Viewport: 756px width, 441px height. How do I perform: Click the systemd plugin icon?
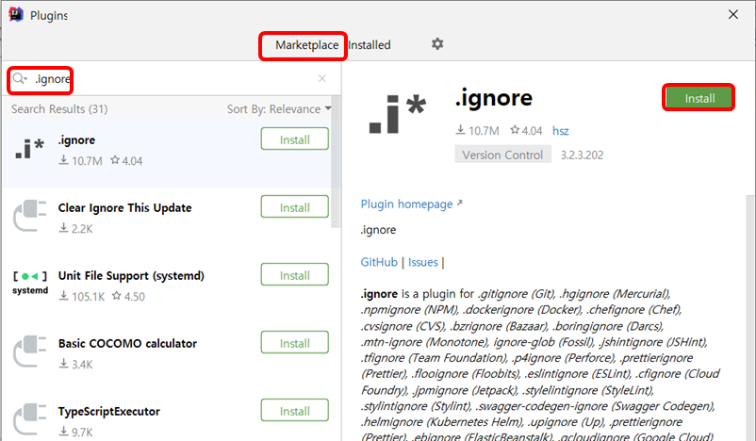click(x=30, y=283)
